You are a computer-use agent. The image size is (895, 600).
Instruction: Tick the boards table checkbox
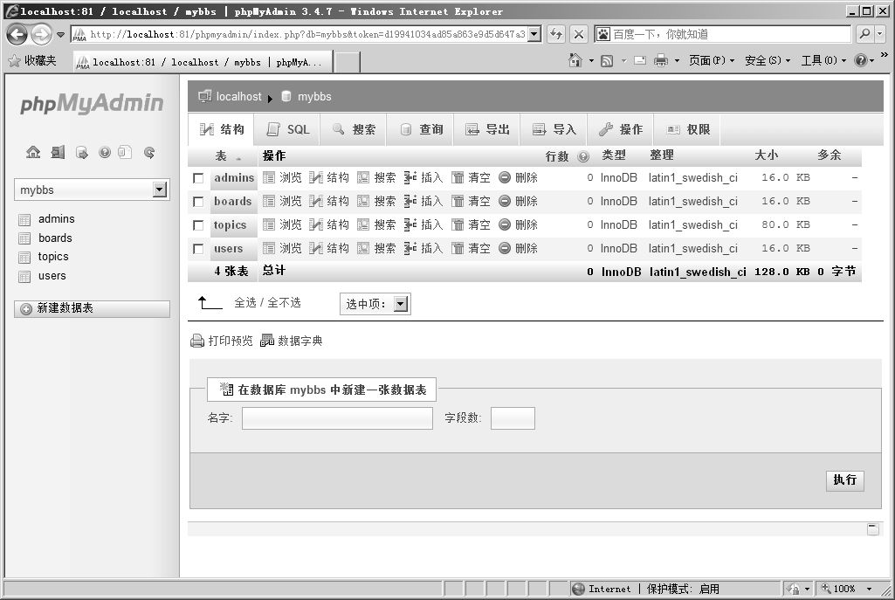(x=198, y=202)
